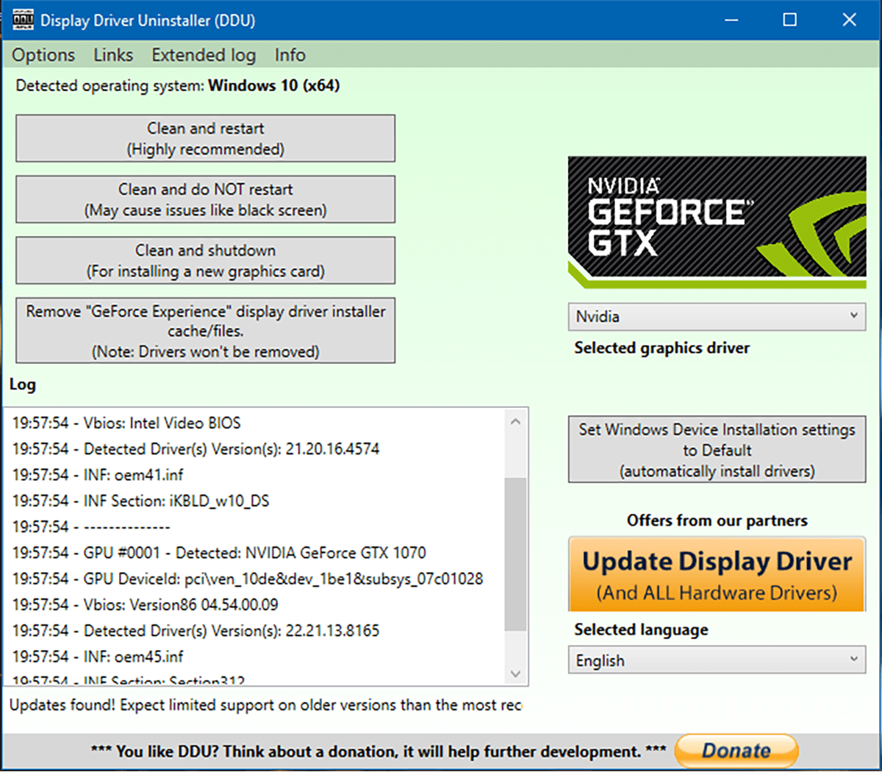Select log line 'INF Section: iKBLD_w10_DS'
Image resolution: width=882 pixels, height=772 pixels.
(140, 501)
